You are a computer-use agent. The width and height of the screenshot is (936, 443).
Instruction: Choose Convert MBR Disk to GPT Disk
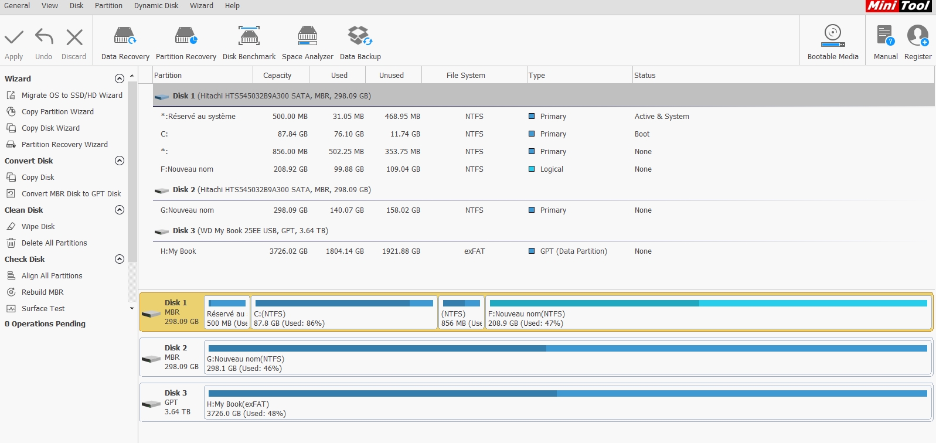71,193
